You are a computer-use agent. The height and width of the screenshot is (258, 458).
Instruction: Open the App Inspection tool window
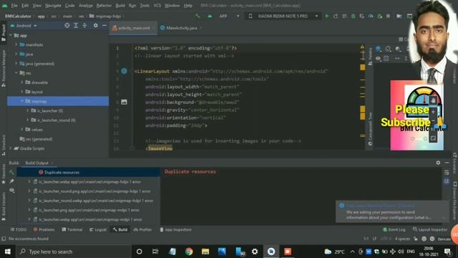pyautogui.click(x=175, y=229)
